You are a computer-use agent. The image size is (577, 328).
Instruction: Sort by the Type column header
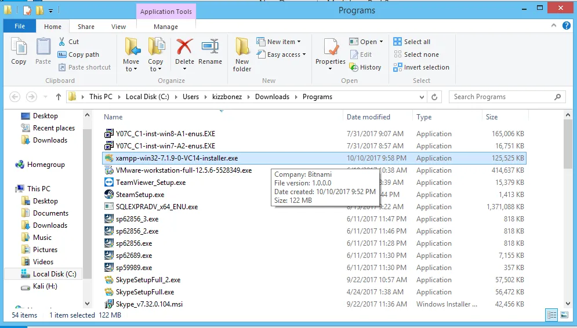coord(424,117)
